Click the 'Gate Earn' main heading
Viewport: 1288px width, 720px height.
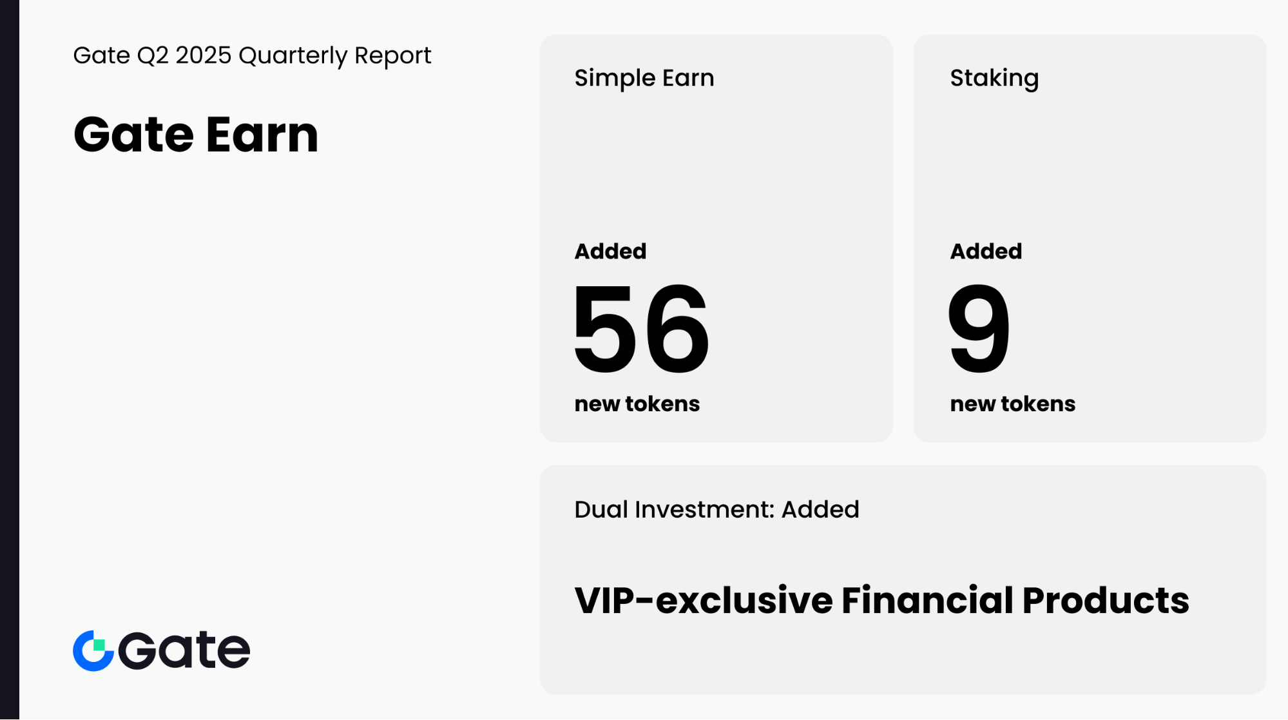(196, 135)
